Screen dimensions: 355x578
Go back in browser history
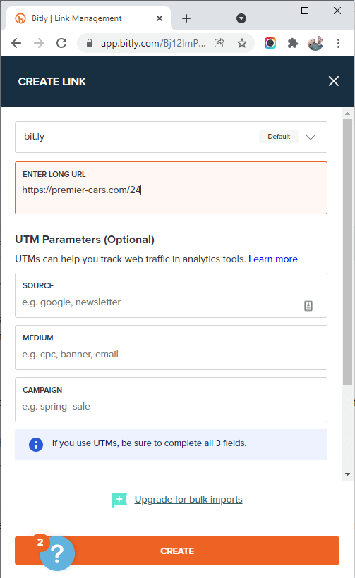pyautogui.click(x=16, y=43)
